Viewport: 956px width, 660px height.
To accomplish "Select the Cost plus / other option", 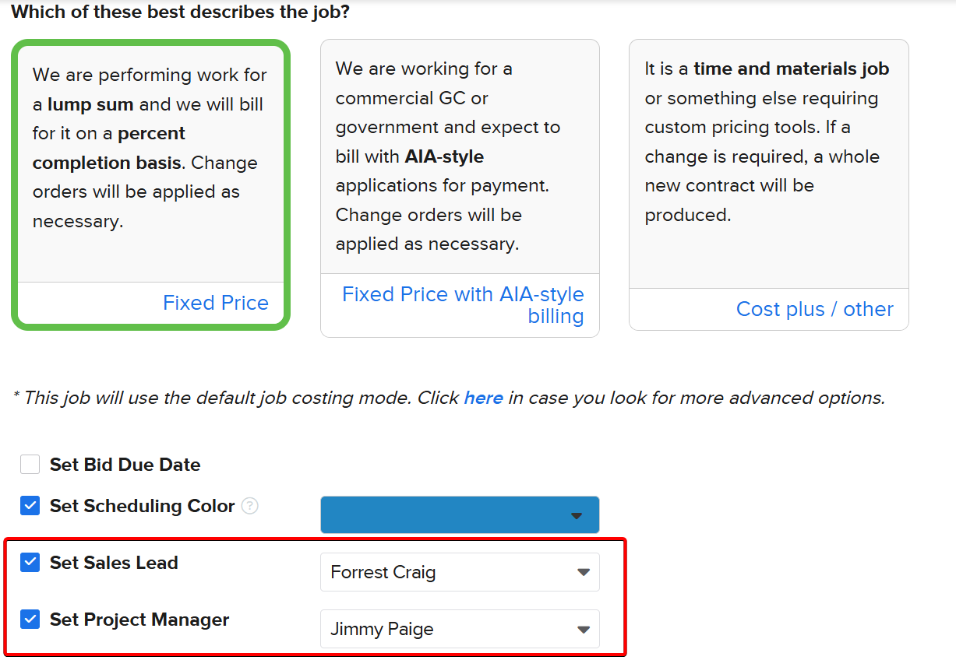I will [x=814, y=309].
